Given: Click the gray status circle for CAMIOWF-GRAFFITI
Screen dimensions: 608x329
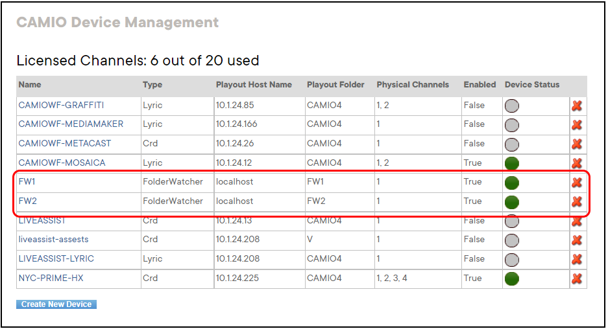Looking at the screenshot, I should [512, 106].
